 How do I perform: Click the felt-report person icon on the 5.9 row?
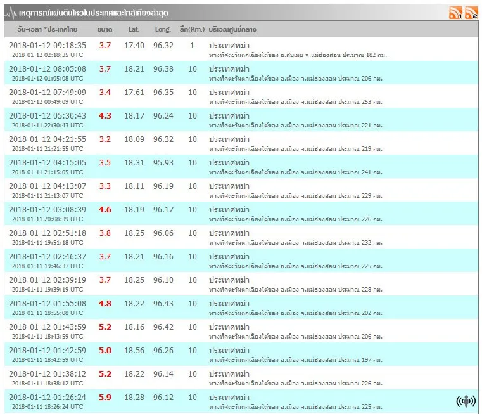[x=466, y=401]
